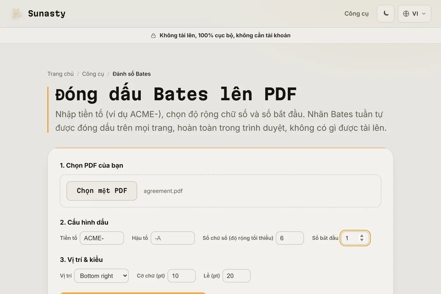Focus the Tiền tố prefix input field
This screenshot has width=441, height=294.
[x=102, y=238]
